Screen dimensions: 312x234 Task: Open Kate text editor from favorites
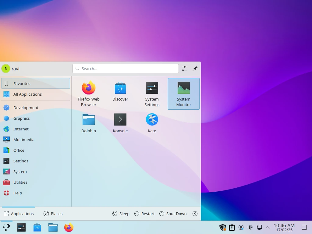[152, 123]
